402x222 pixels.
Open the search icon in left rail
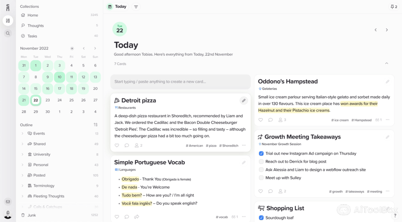(8, 33)
